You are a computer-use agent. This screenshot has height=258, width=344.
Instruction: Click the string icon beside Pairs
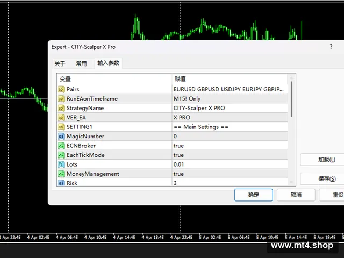pos(61,89)
